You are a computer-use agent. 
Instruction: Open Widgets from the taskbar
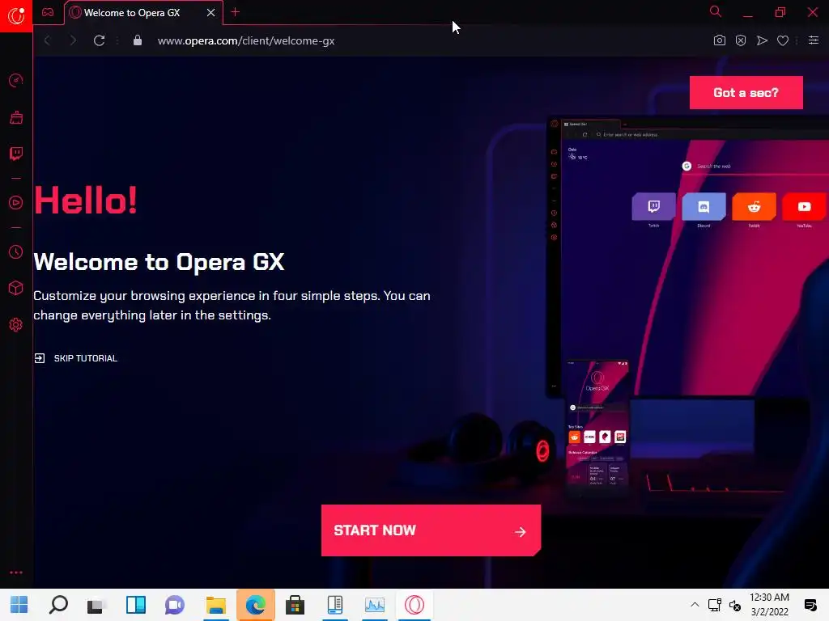tap(136, 605)
